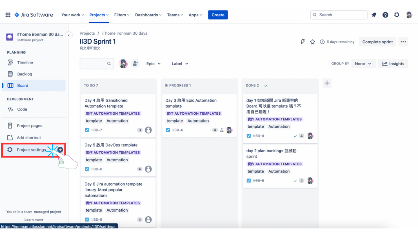Select Board in the sidebar
This screenshot has width=418, height=235.
point(34,86)
